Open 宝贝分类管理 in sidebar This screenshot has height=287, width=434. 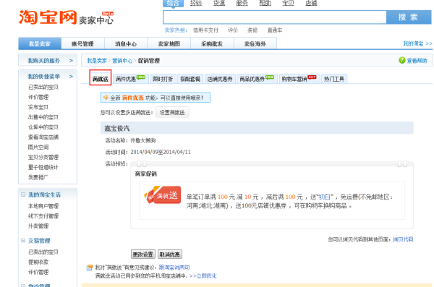pyautogui.click(x=43, y=157)
